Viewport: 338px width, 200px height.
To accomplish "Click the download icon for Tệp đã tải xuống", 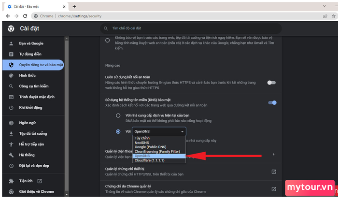I will pos(11,134).
